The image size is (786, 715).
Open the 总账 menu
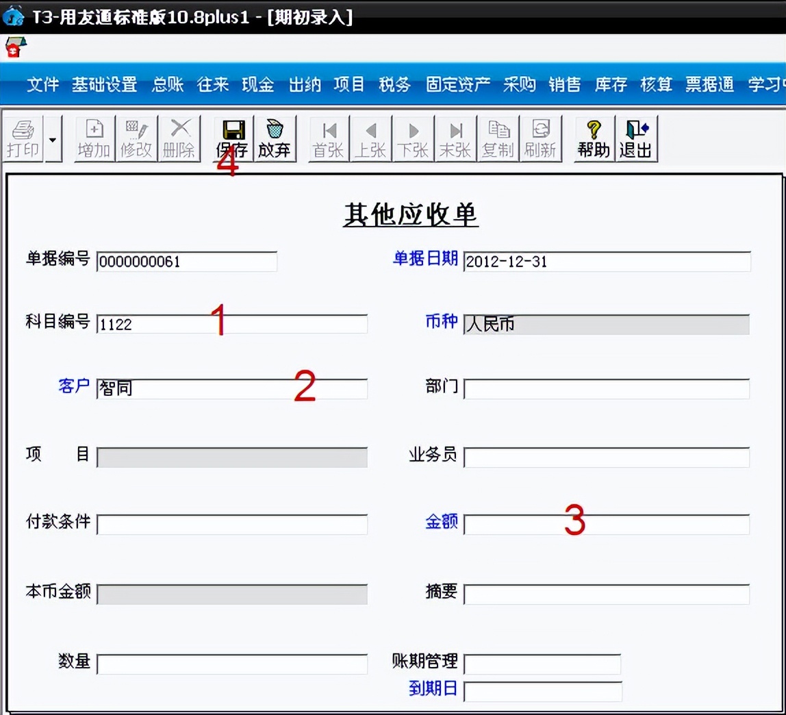(x=167, y=84)
